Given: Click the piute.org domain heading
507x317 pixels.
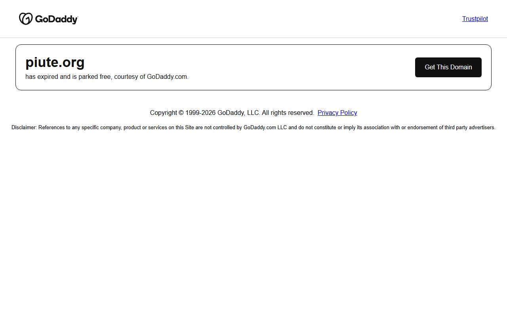Looking at the screenshot, I should click(55, 63).
